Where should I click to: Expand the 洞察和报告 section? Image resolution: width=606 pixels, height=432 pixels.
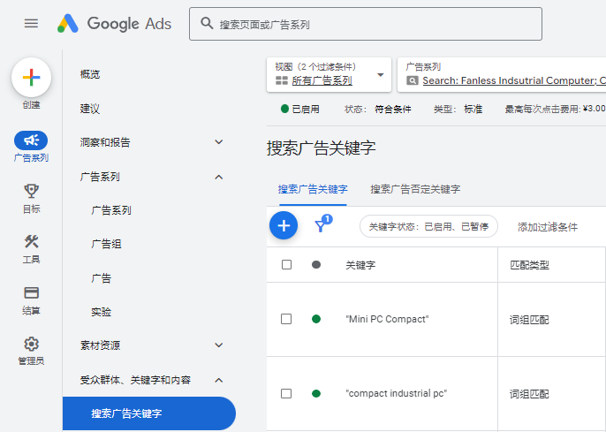(219, 142)
